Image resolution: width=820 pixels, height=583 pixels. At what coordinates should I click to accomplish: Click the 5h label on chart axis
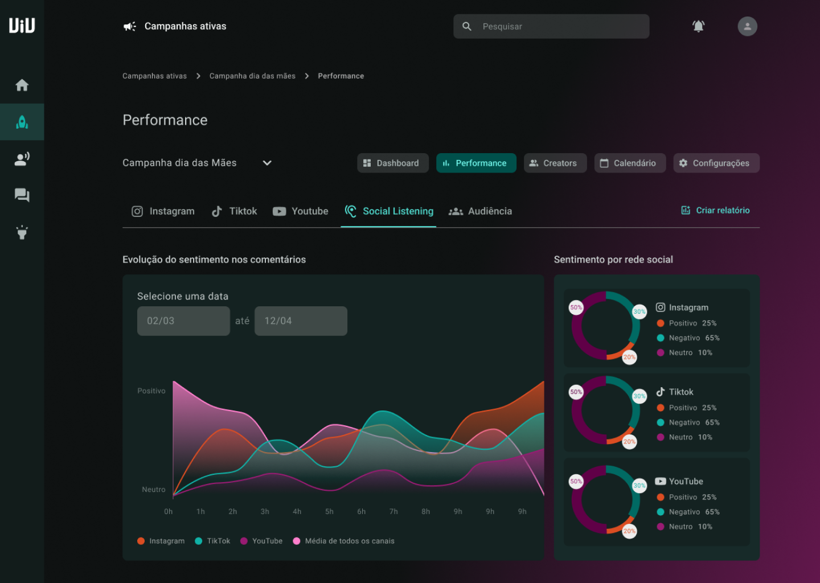[x=329, y=511]
